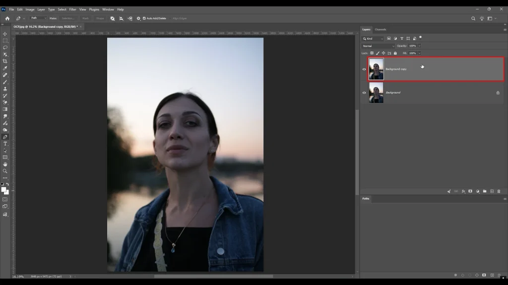Viewport: 508px width, 285px height.
Task: Open Path operations icon in options bar
Action: (x=113, y=18)
